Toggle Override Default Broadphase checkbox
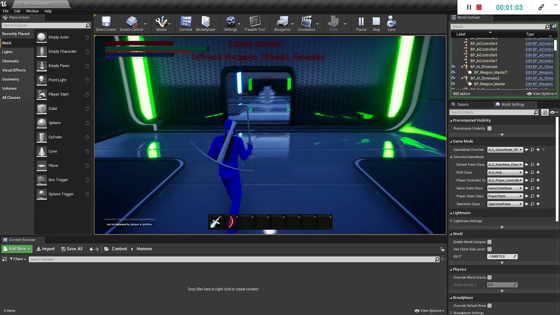The width and height of the screenshot is (560, 315). coord(490,305)
